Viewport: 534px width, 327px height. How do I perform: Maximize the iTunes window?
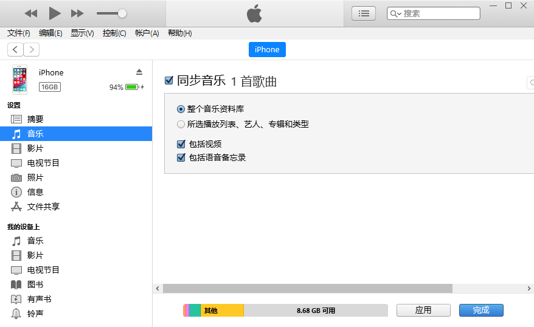[508, 6]
